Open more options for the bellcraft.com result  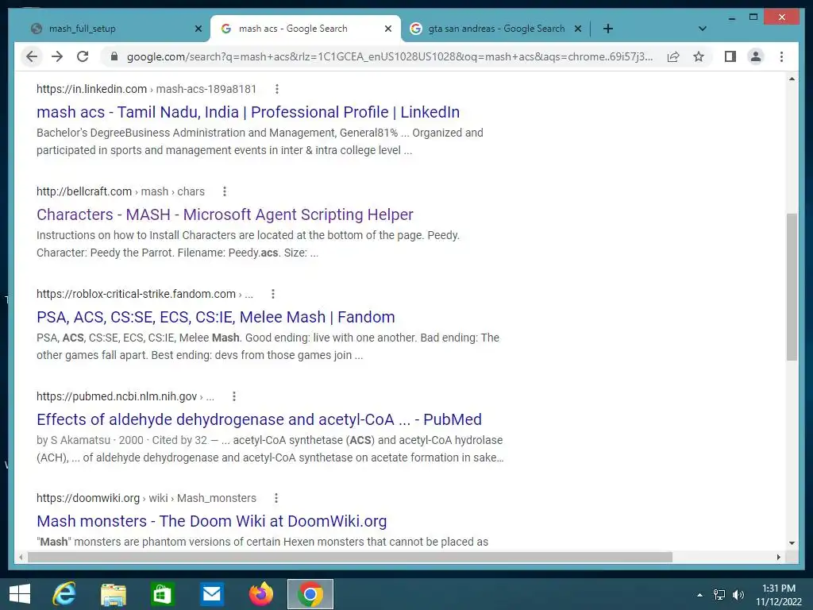click(x=225, y=191)
